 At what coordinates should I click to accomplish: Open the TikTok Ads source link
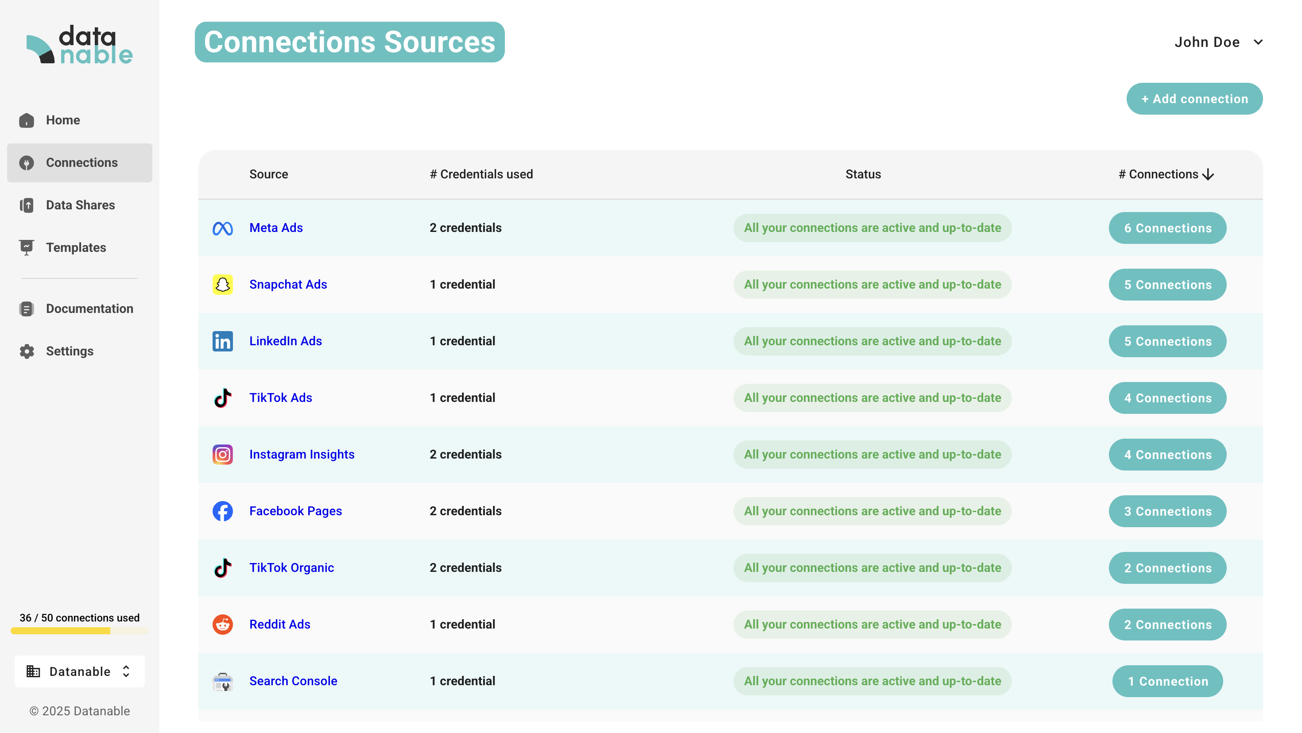[280, 397]
